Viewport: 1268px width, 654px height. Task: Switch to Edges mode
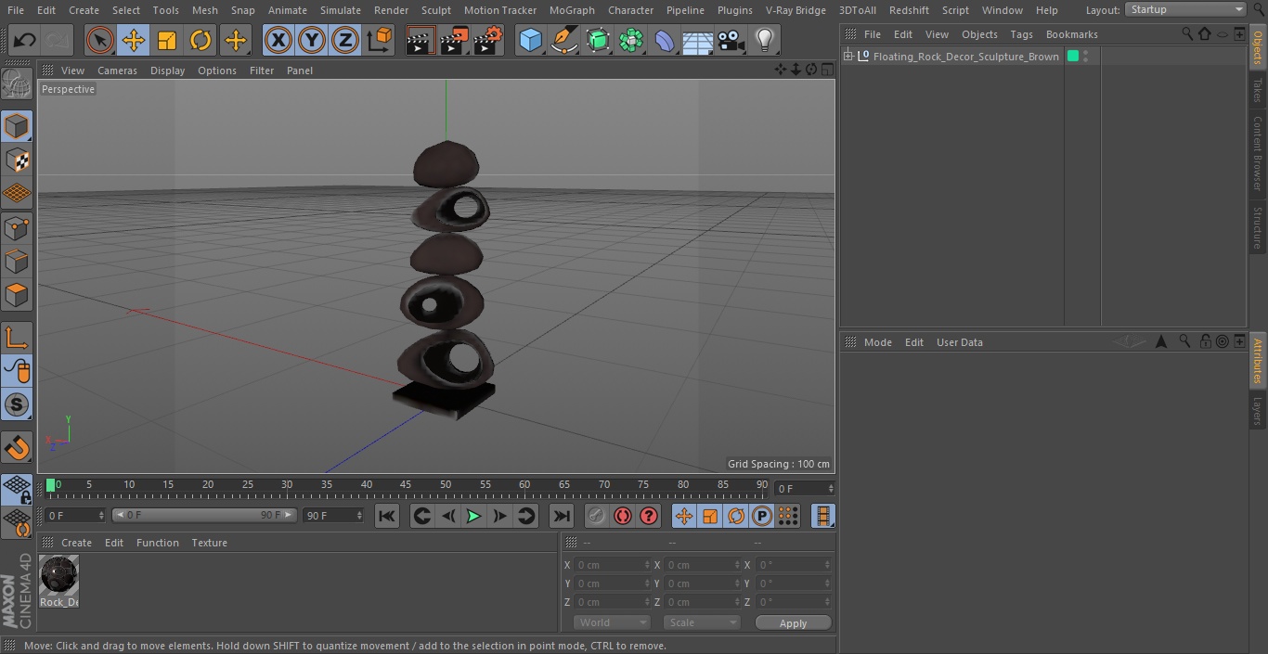point(17,261)
